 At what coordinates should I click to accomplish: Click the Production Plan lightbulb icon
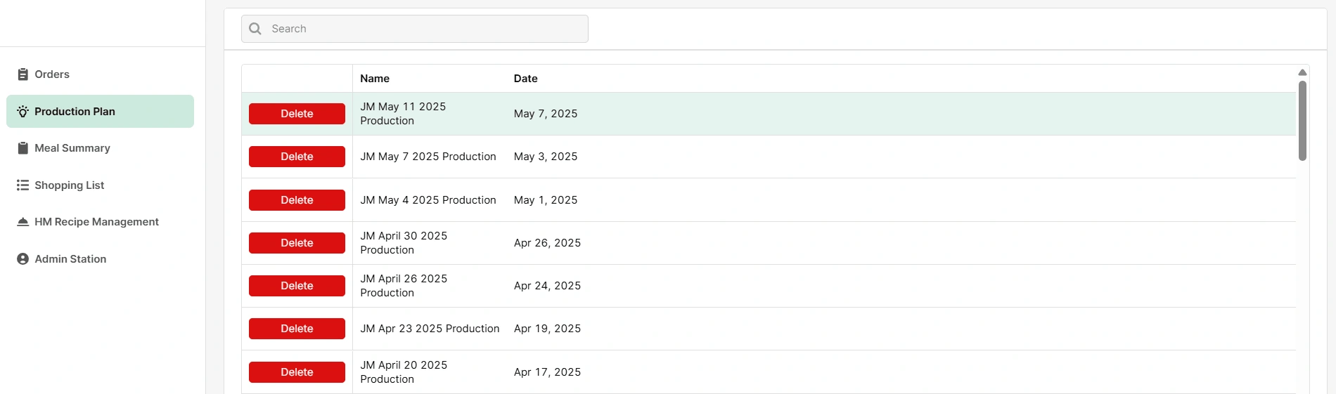(23, 112)
